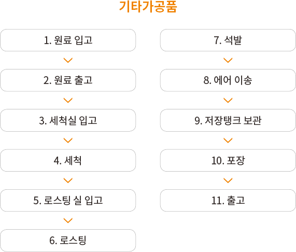Click orange chevron below 원료 입고

(68, 60)
